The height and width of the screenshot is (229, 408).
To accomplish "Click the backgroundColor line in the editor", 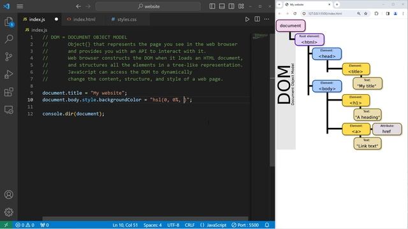I will click(117, 100).
